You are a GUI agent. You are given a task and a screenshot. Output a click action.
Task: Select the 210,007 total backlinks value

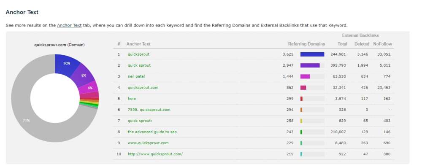coord(338,132)
